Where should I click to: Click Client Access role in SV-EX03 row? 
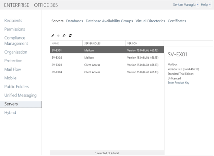[x=92, y=65]
